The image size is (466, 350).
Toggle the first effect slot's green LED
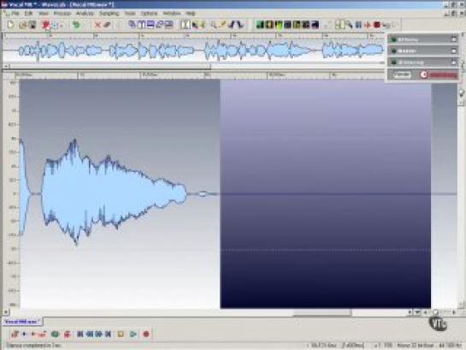(394, 39)
